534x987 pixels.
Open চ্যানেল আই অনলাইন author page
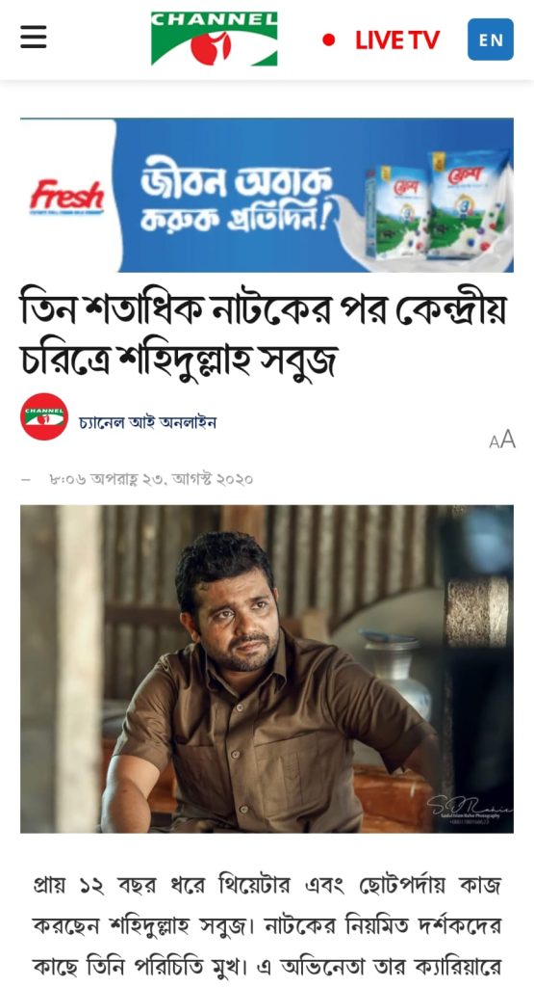tap(147, 422)
